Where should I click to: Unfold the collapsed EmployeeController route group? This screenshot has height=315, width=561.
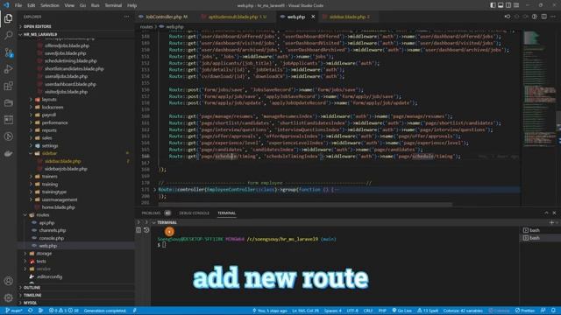[x=155, y=190]
